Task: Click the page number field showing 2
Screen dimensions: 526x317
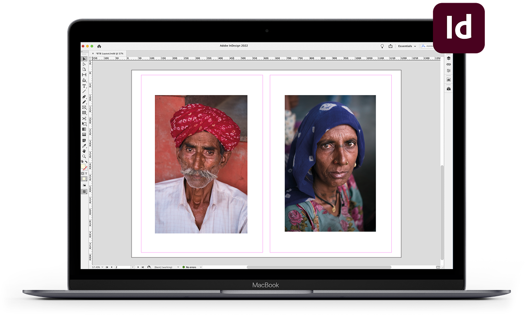Action: tap(123, 267)
